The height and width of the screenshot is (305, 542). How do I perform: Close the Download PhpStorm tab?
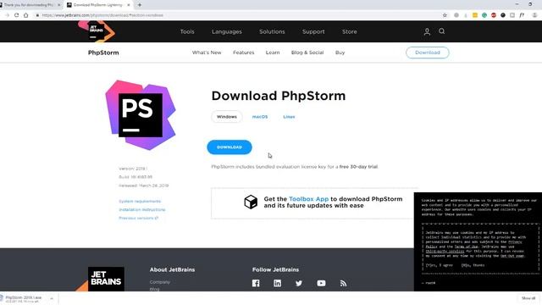coord(129,5)
